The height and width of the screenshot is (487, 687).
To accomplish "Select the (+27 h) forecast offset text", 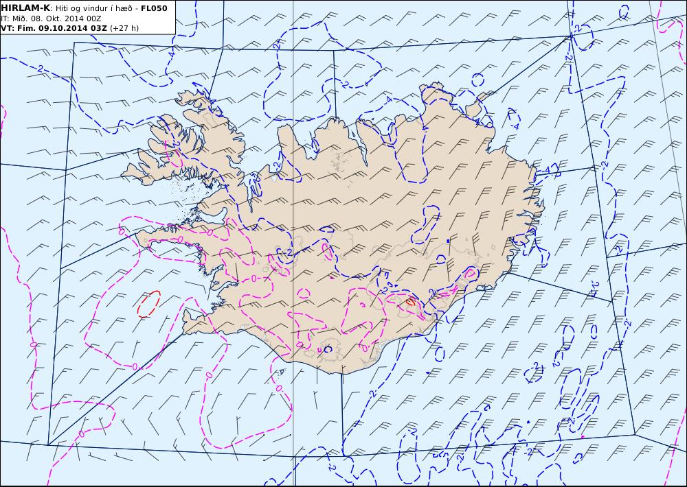I will [124, 28].
